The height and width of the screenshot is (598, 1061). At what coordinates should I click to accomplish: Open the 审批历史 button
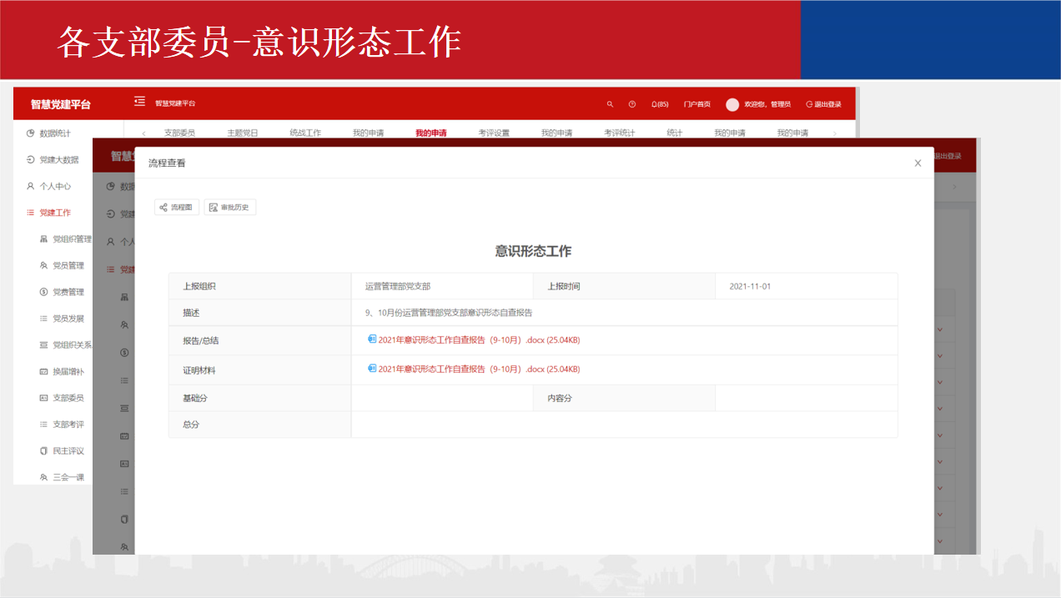click(230, 207)
